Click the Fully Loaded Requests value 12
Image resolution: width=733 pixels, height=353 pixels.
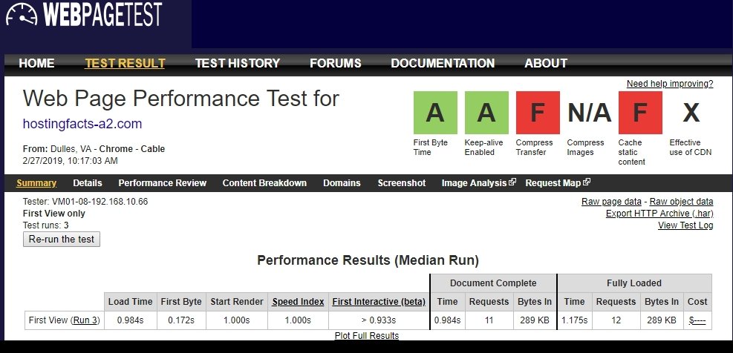click(616, 320)
